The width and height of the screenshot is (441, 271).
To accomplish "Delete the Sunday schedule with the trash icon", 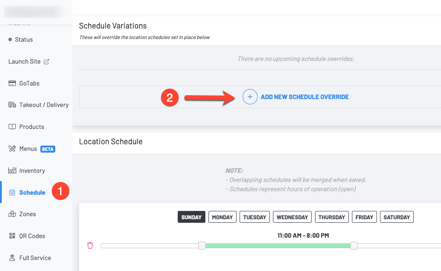I will (x=90, y=246).
